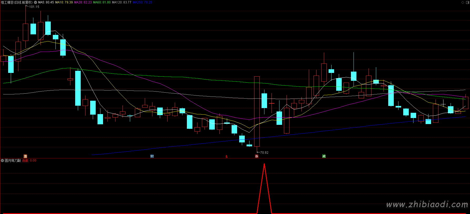
Task: Select the MA5 value label
Action: pyautogui.click(x=46, y=2)
